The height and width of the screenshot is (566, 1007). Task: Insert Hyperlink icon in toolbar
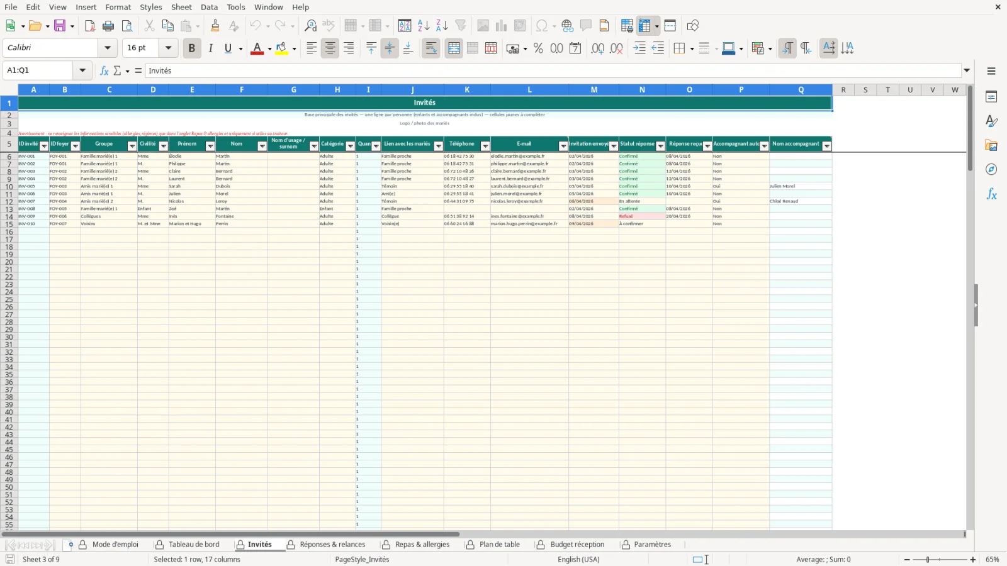tap(568, 26)
